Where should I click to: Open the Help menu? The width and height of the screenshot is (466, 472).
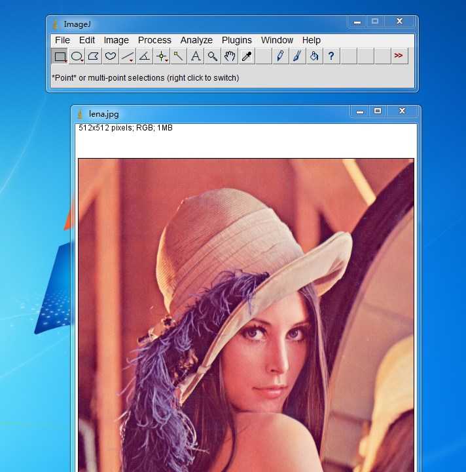click(x=312, y=40)
